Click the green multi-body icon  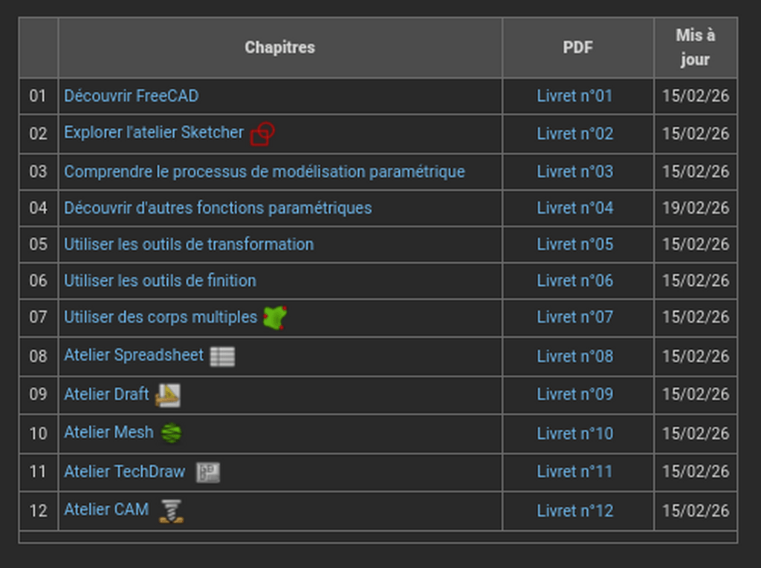[274, 318]
